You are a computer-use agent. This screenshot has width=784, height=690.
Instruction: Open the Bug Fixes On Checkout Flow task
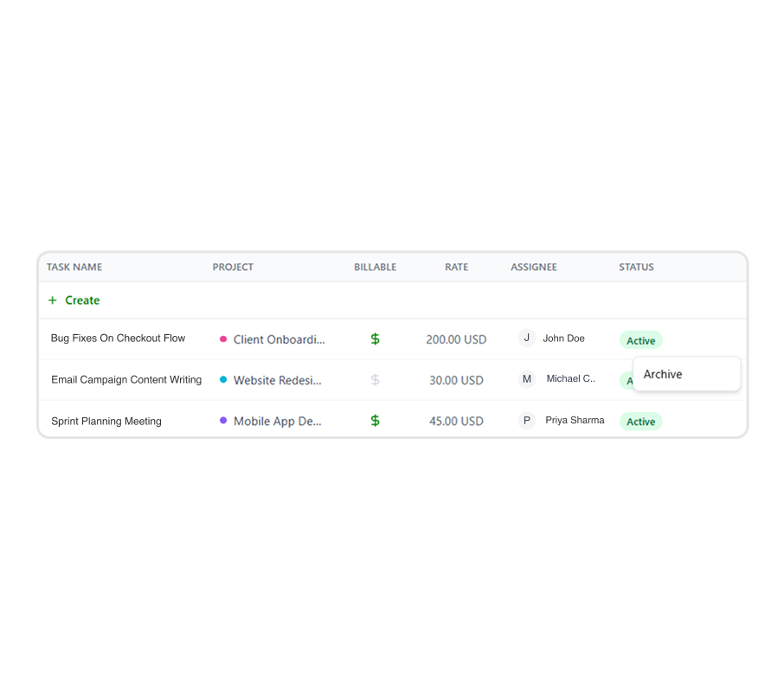tap(118, 339)
